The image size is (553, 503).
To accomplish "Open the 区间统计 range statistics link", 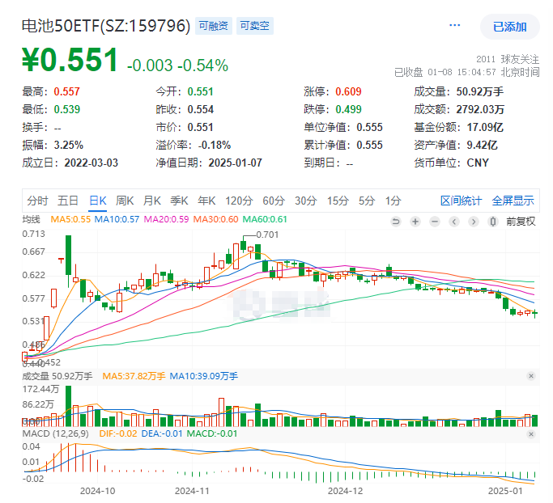I will point(461,201).
